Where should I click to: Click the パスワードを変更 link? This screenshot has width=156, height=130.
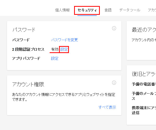(x=64, y=40)
